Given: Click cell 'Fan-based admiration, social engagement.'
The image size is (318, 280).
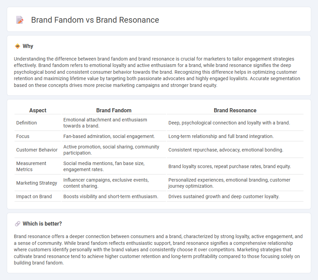Looking at the screenshot, I should (114, 136).
